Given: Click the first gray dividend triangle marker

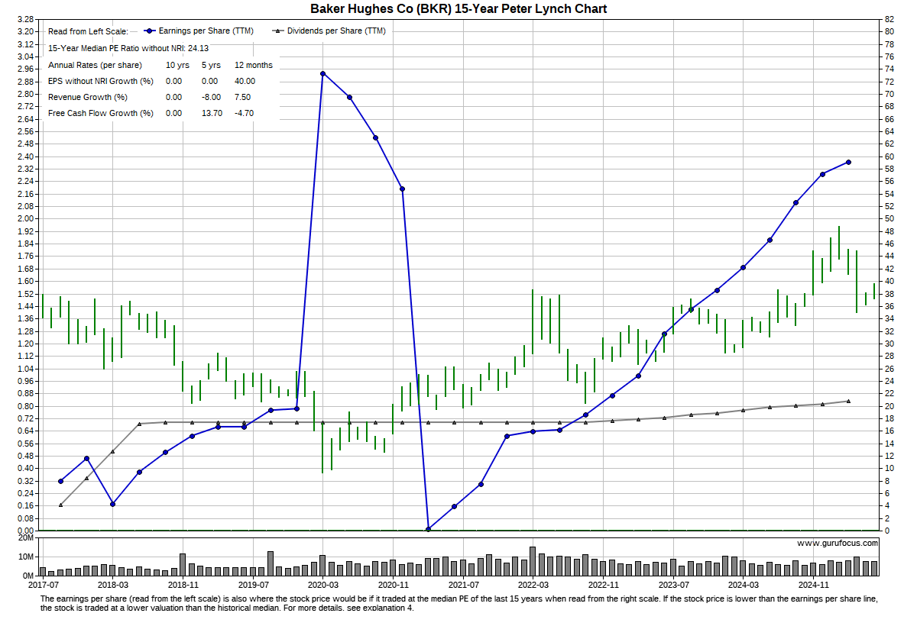Looking at the screenshot, I should (60, 505).
